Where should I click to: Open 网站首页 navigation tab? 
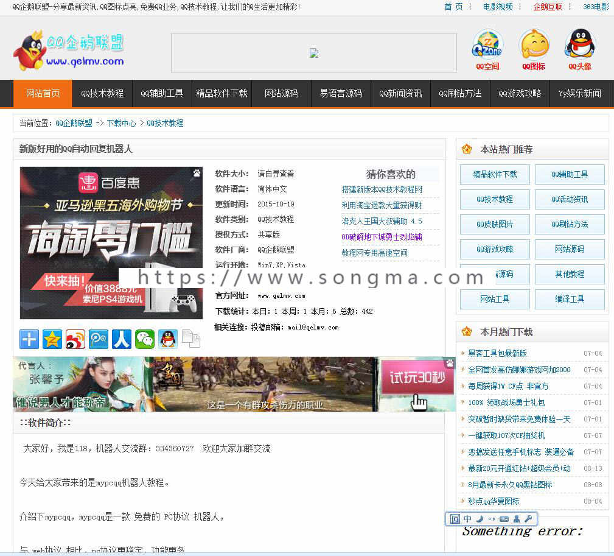point(43,93)
